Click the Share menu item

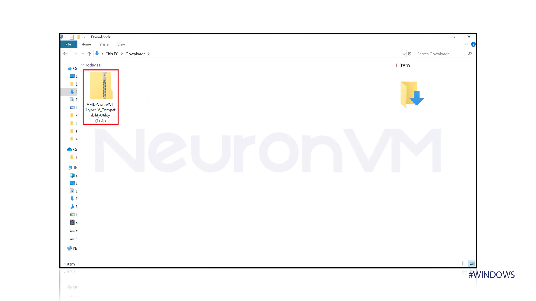104,44
